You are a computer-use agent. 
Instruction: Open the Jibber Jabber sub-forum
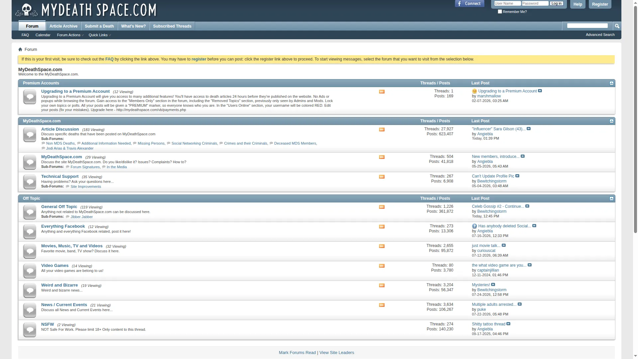(x=81, y=217)
